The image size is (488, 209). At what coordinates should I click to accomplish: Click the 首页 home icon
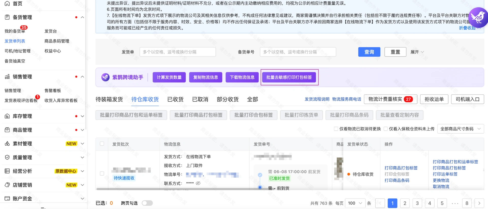[x=7, y=4]
